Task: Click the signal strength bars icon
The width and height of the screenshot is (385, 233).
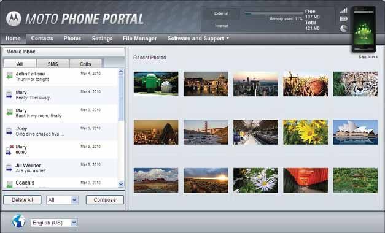Action: (x=343, y=10)
